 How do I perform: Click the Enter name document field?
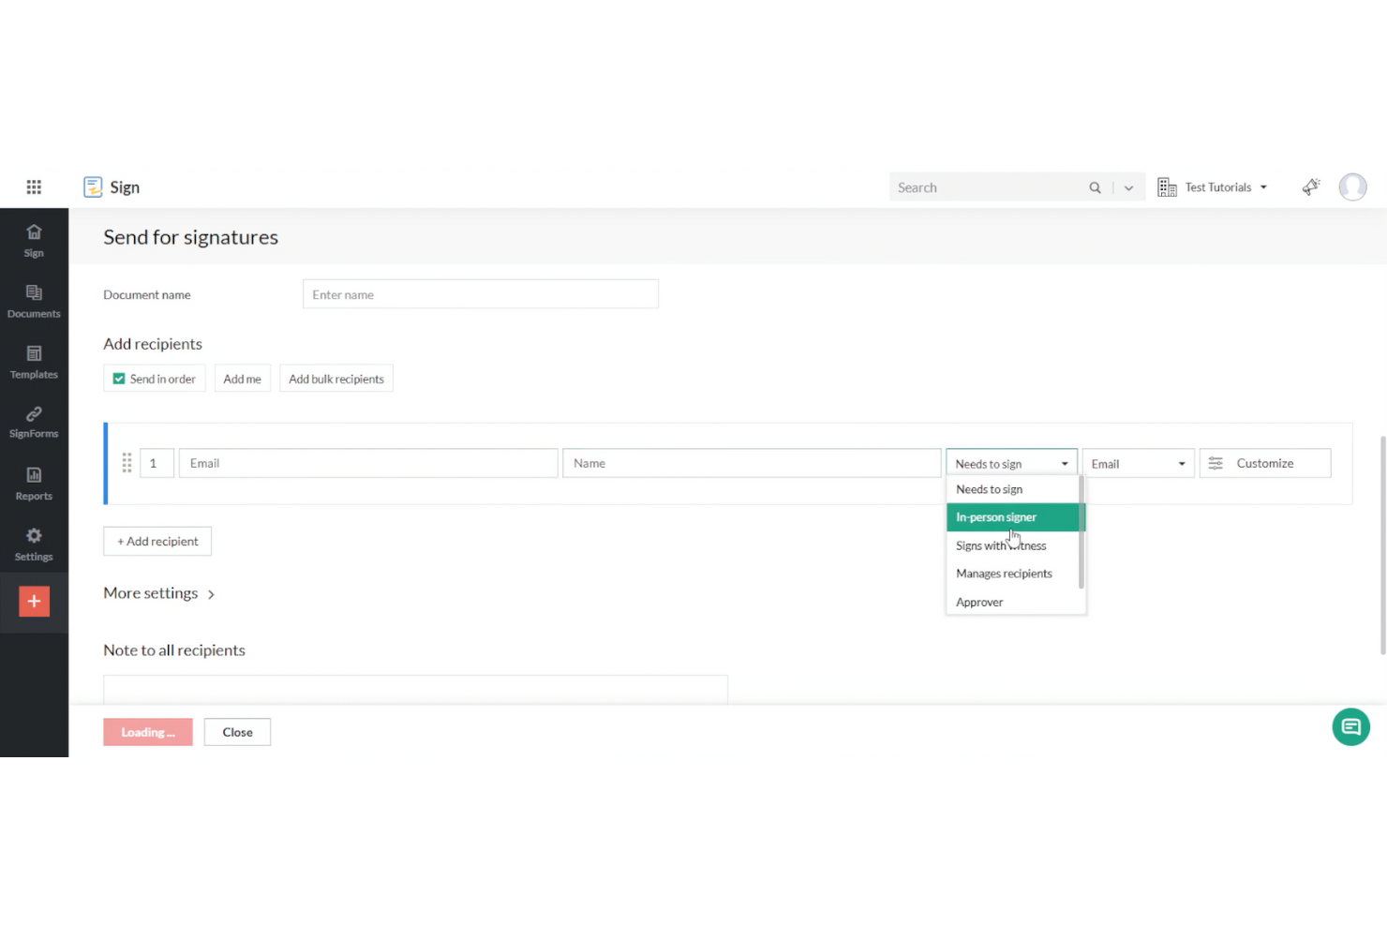click(480, 293)
